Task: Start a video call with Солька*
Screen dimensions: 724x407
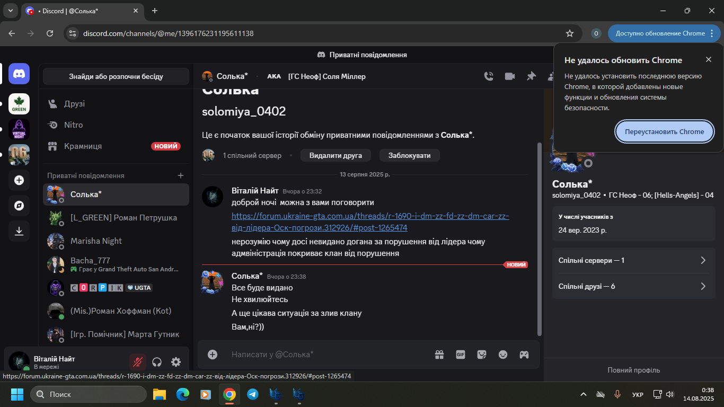Action: (x=510, y=76)
